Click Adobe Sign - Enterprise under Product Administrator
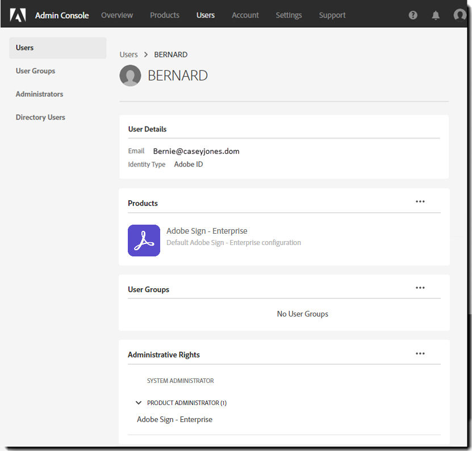Viewport: 472px width, 451px height. click(174, 419)
